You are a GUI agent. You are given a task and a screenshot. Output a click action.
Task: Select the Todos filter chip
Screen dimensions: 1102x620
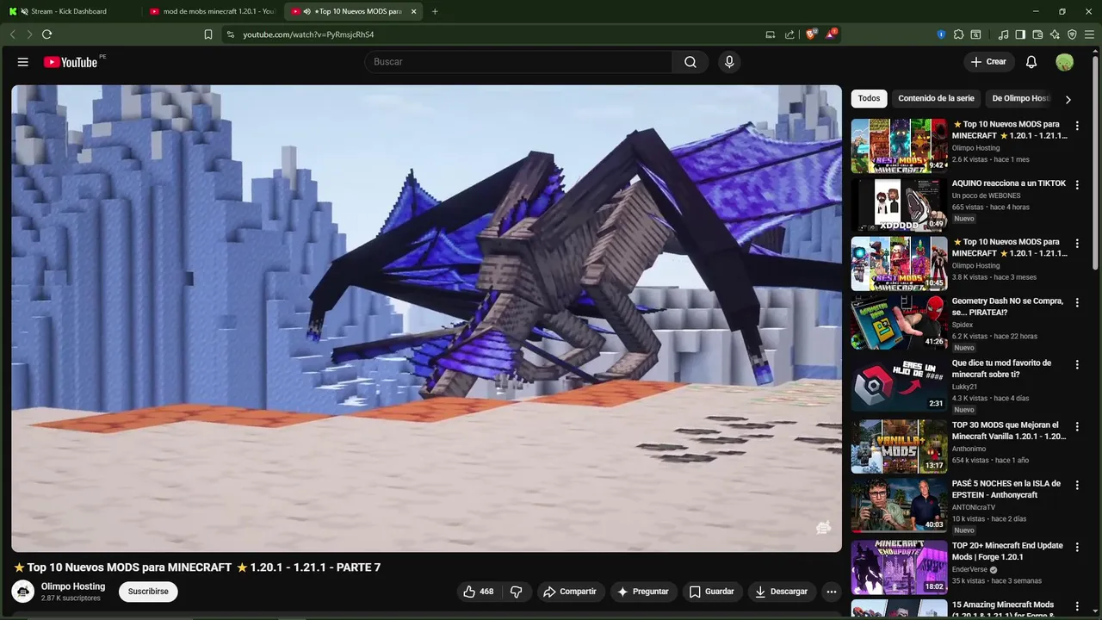point(869,98)
